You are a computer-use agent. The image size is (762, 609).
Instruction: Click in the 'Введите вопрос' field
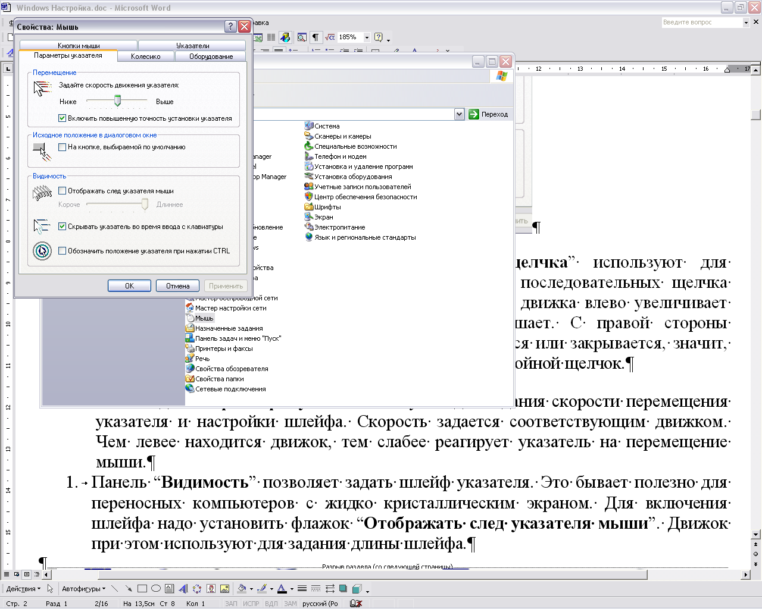[x=702, y=23]
